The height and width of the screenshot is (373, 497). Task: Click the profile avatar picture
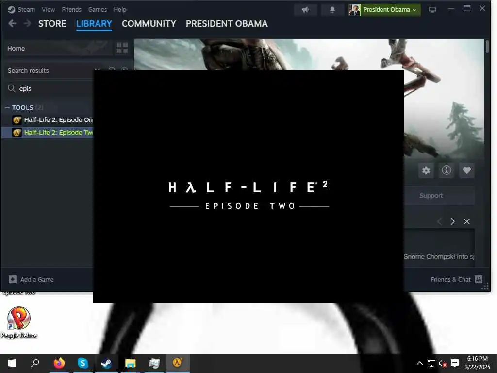(354, 10)
